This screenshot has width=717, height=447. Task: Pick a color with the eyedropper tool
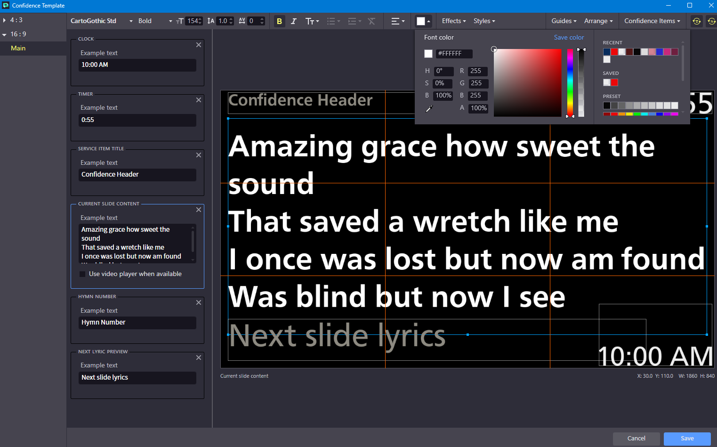coord(429,109)
